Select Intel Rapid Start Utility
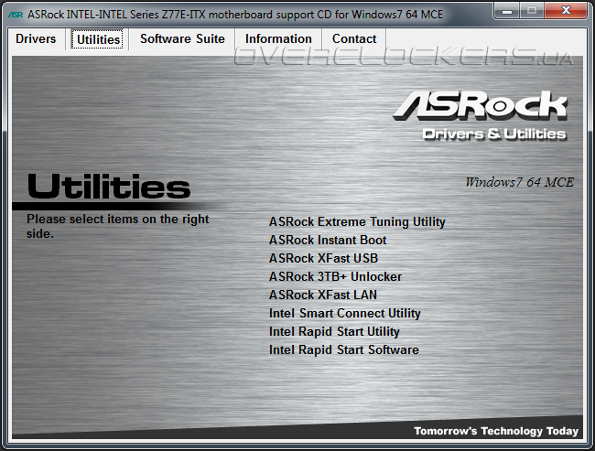The image size is (595, 451). click(334, 331)
